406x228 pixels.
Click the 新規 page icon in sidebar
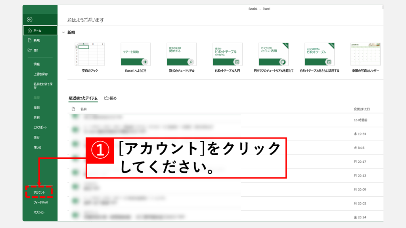[29, 40]
